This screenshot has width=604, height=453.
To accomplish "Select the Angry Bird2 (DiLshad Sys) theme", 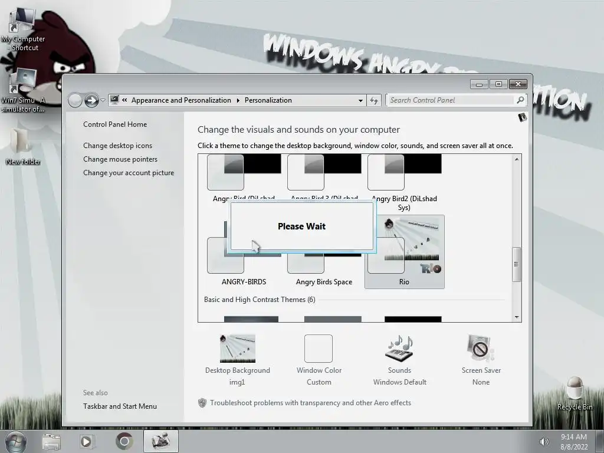I will (404, 183).
